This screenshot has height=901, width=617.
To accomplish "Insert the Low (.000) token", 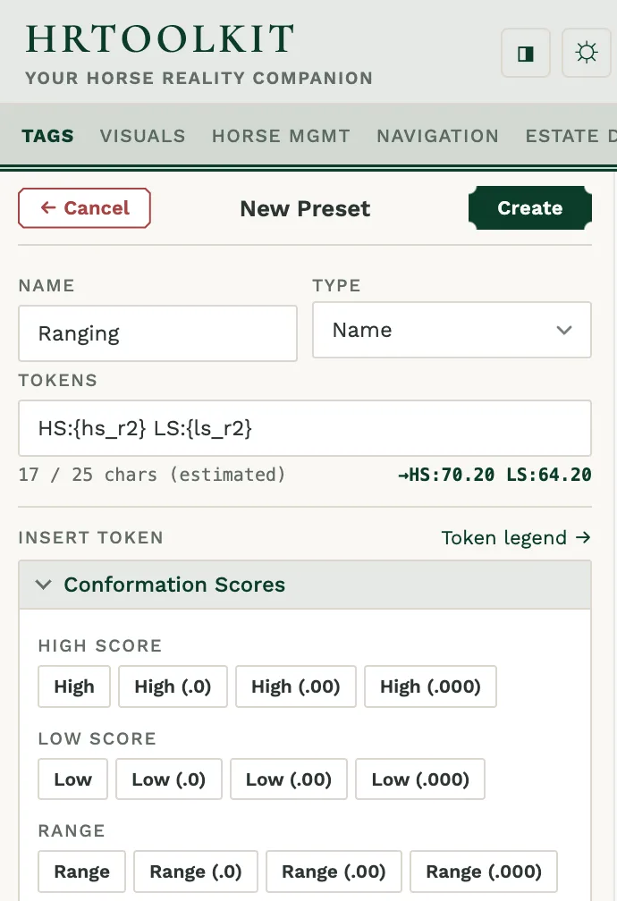I will point(420,779).
